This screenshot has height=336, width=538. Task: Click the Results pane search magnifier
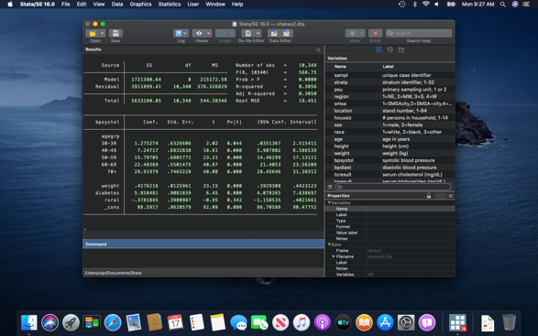point(318,49)
